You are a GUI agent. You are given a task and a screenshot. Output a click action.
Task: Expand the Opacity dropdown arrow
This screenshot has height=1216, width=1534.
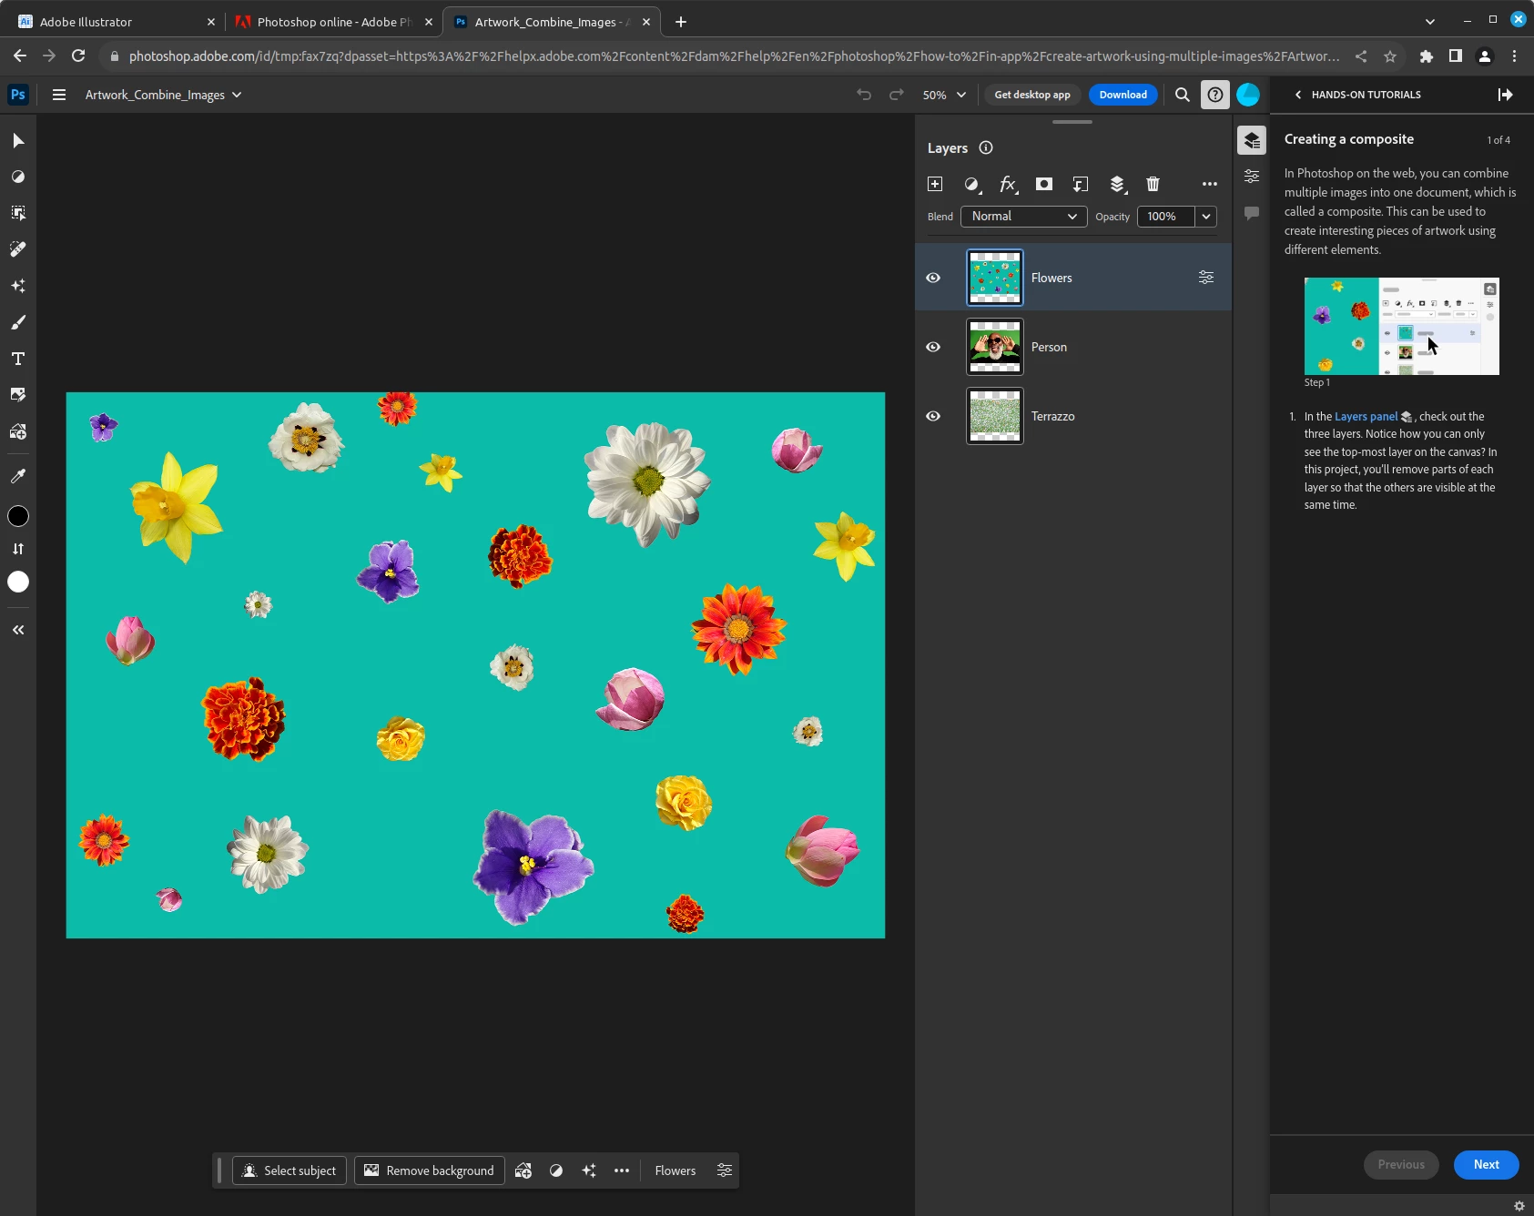pyautogui.click(x=1206, y=217)
